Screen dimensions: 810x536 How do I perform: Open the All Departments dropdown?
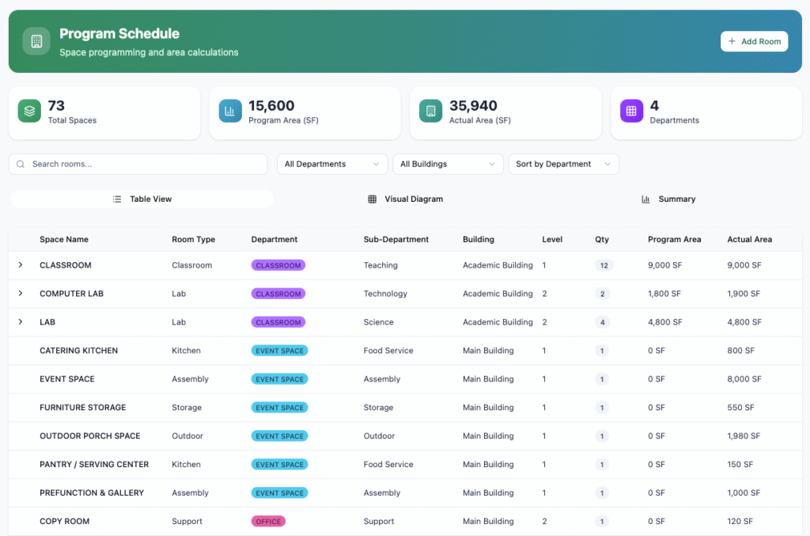point(332,165)
